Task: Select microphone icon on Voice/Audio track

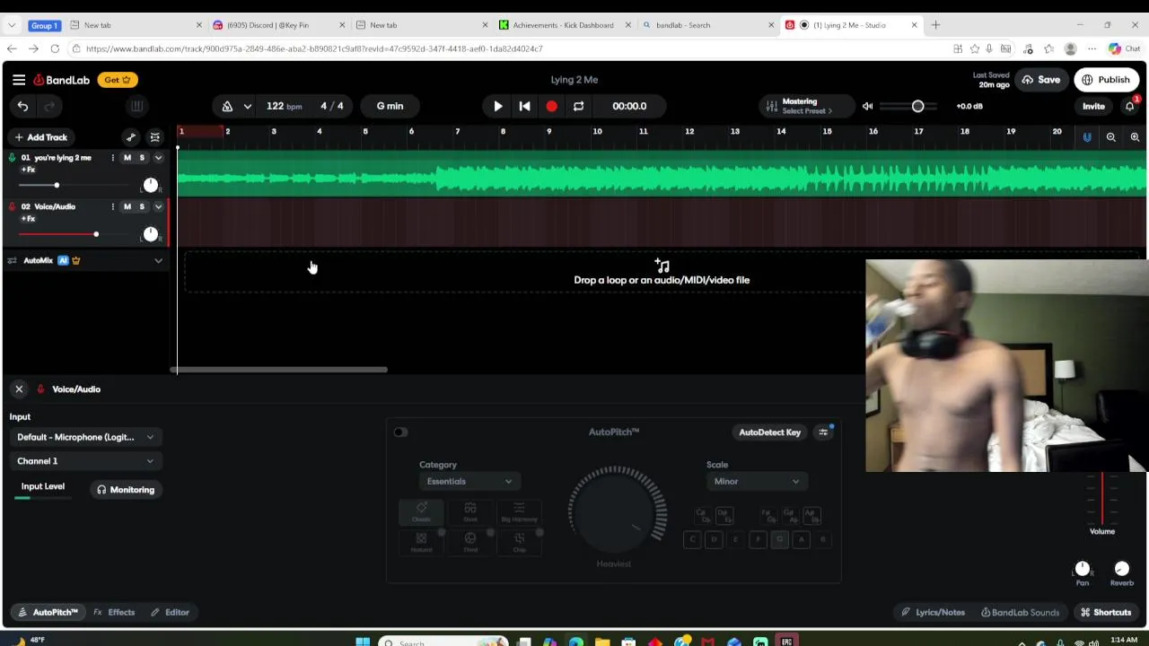Action: (12, 207)
